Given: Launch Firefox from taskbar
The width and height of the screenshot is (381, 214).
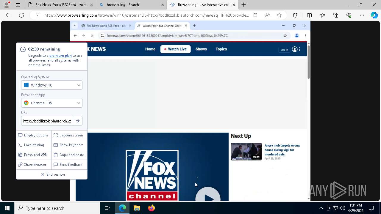Looking at the screenshot, I should (152, 208).
